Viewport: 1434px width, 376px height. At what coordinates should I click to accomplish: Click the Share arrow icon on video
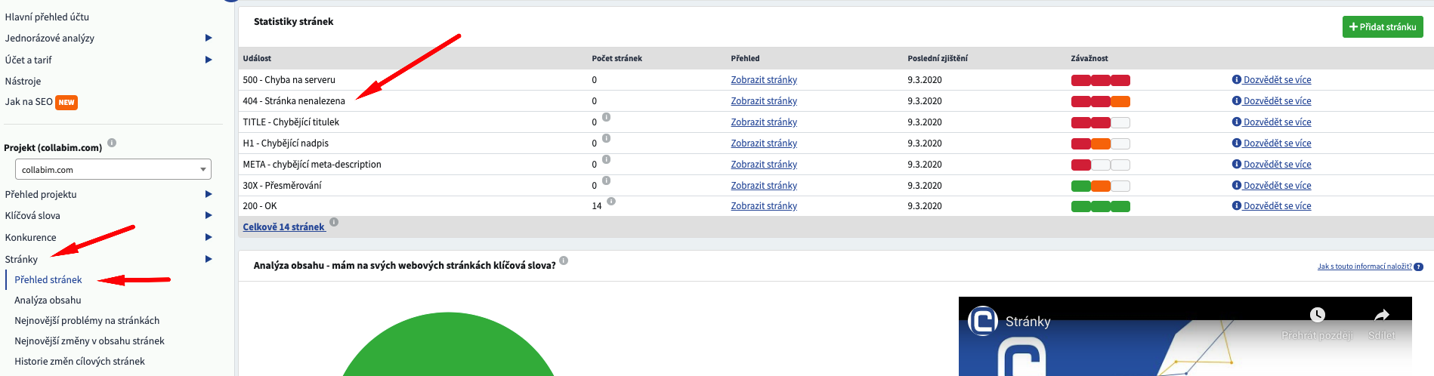click(1381, 315)
